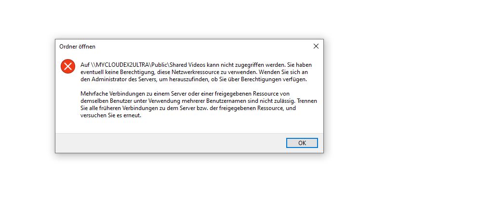Select the Ordner öffnen title text
Screen dimensions: 491x209
[78, 47]
